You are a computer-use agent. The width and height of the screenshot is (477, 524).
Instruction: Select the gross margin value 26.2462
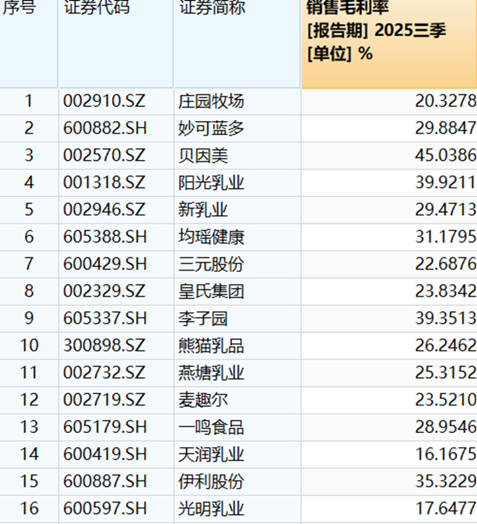click(x=446, y=345)
